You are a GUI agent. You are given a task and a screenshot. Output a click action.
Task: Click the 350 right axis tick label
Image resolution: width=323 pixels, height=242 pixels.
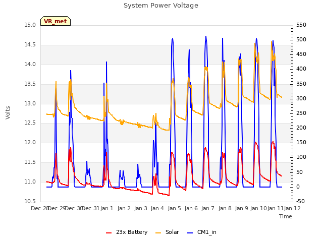click(x=301, y=84)
